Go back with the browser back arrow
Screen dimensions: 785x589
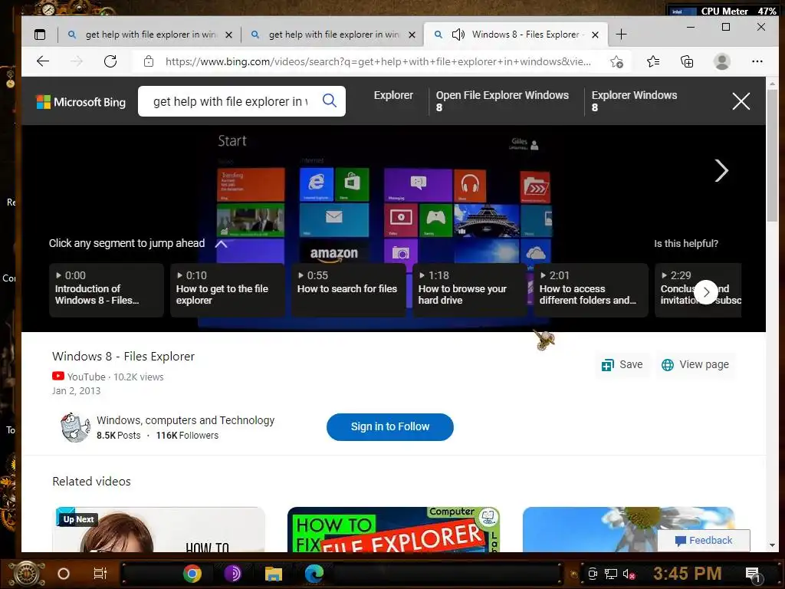click(43, 61)
